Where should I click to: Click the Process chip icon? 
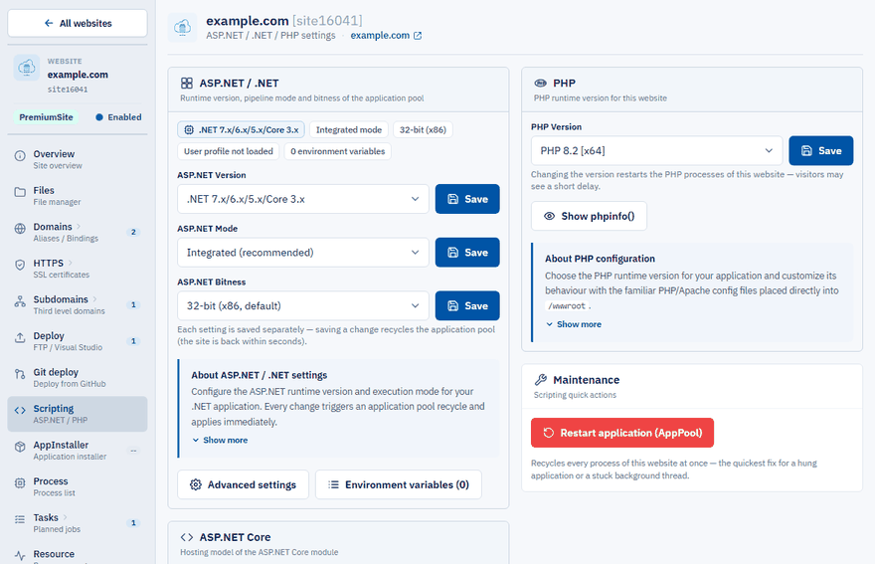click(x=20, y=483)
